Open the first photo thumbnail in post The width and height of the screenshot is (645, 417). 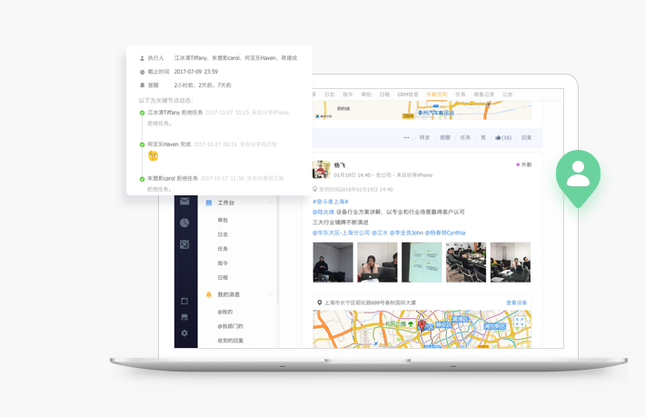pyautogui.click(x=332, y=262)
